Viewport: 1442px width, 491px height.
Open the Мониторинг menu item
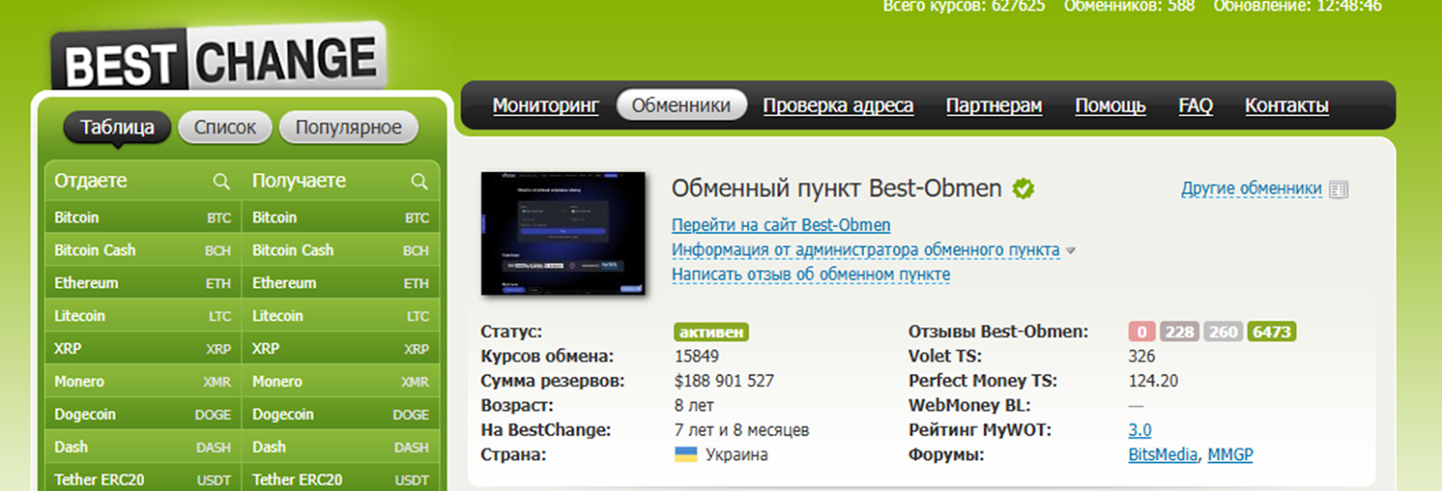(x=545, y=105)
